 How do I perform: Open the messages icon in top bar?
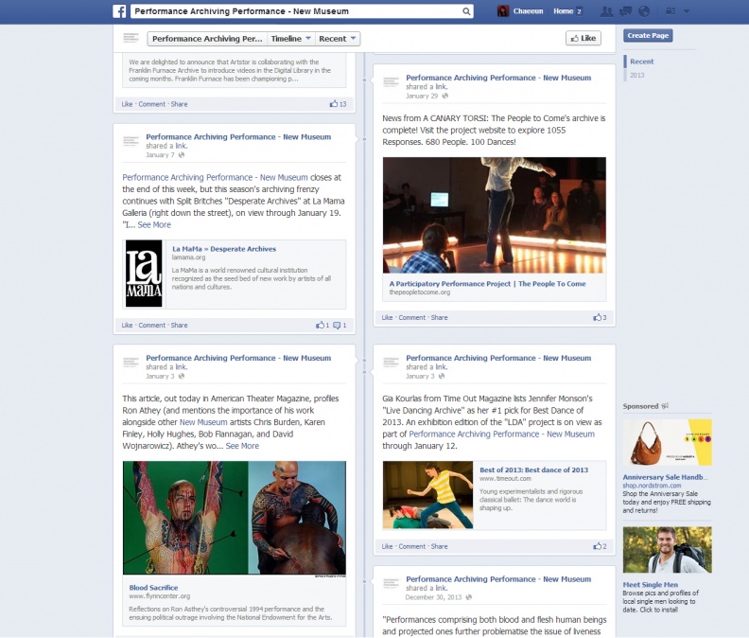pyautogui.click(x=626, y=11)
